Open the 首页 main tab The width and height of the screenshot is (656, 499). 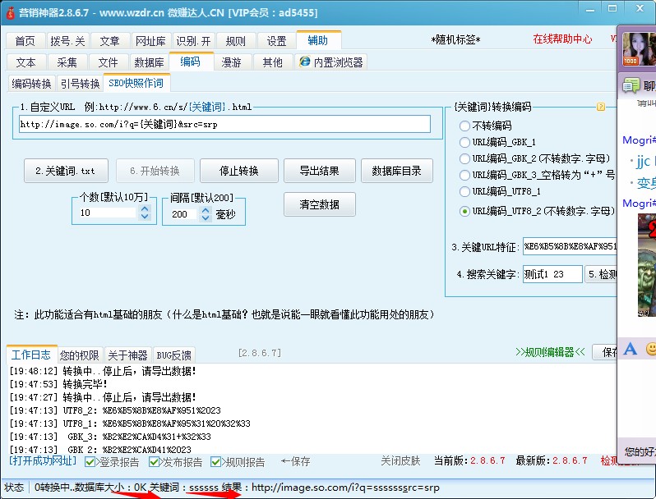(25, 41)
